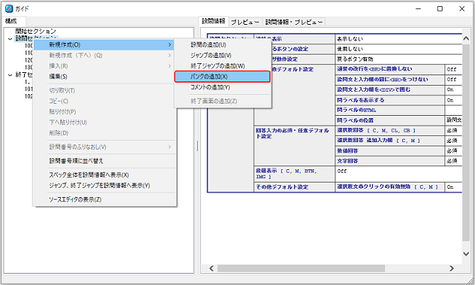The height and width of the screenshot is (285, 475).
Task: Click 回答入力の必須・任意デフォルト設定 heading cell
Action: pos(294,146)
